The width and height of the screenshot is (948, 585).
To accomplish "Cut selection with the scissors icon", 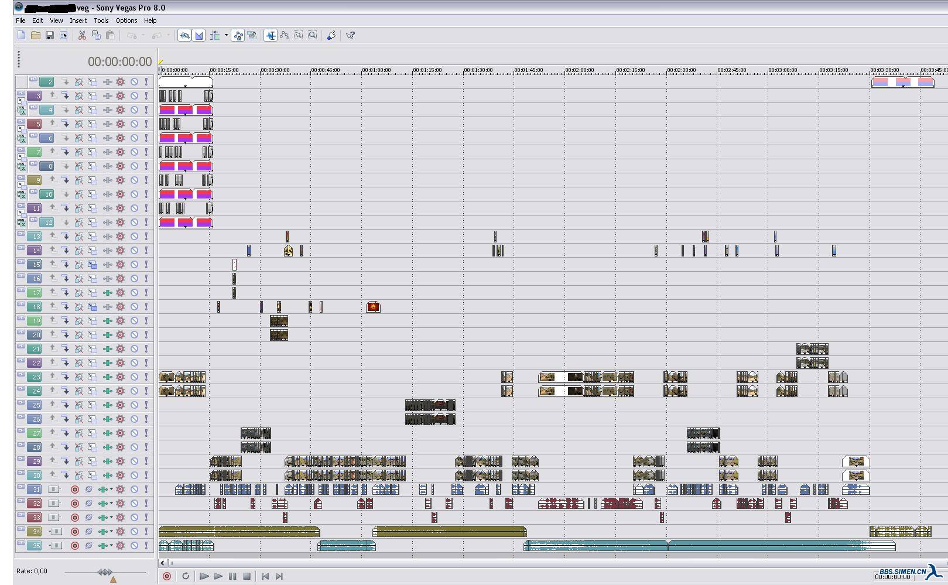I will click(82, 35).
